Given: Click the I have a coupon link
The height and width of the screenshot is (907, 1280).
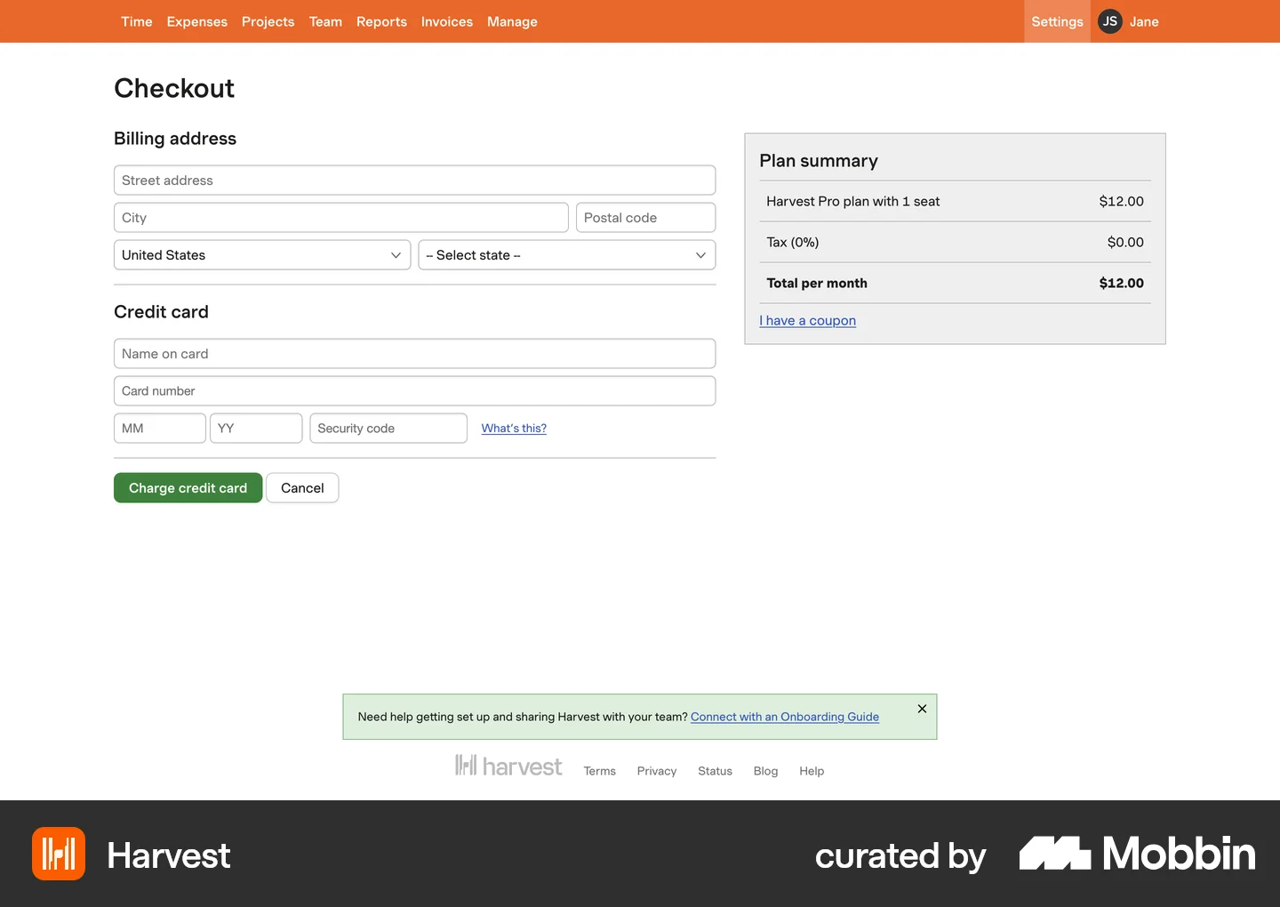Looking at the screenshot, I should 807,321.
